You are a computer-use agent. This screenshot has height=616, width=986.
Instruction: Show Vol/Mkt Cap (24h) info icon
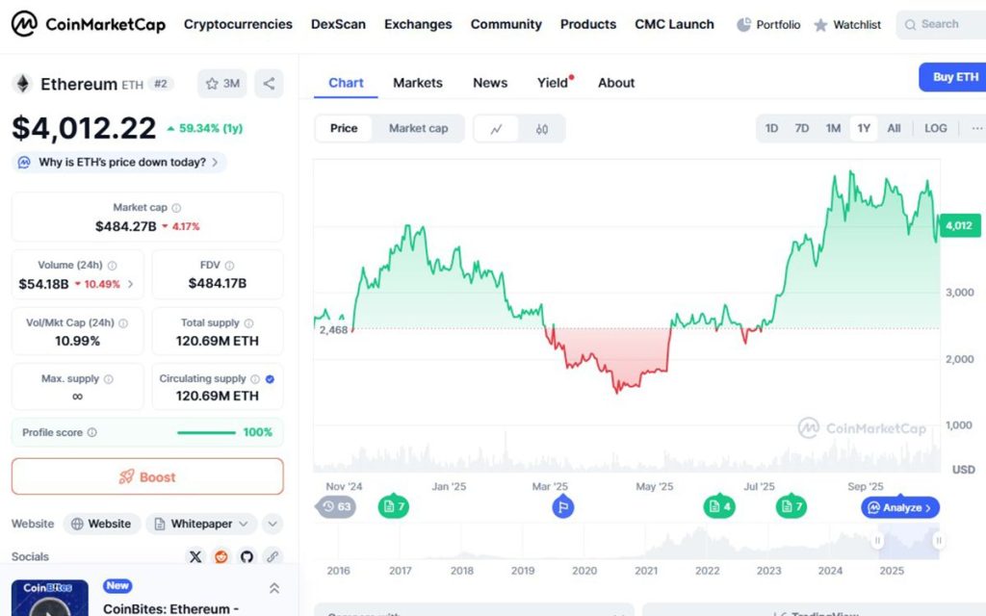123,323
